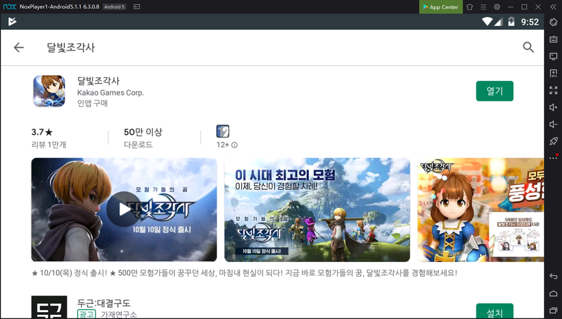Click the Android 5 version label
Screen dimensions: 562x319
tap(114, 7)
